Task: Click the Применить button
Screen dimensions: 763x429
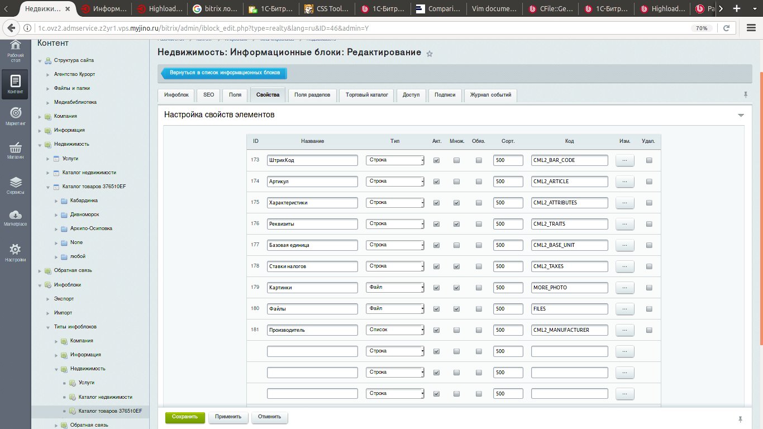Action: (228, 417)
